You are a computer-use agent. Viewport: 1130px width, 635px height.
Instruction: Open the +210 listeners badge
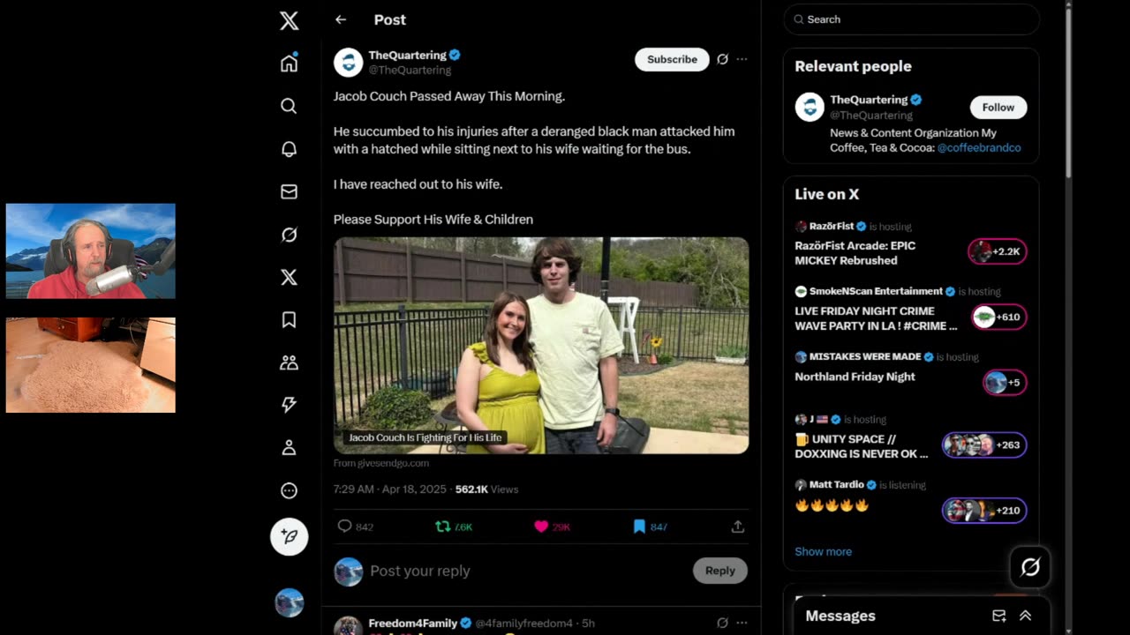[x=984, y=510]
